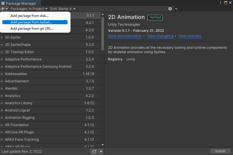233x155 pixels.
Task: Click the search magnifier icon
Action: pyautogui.click(x=177, y=9)
